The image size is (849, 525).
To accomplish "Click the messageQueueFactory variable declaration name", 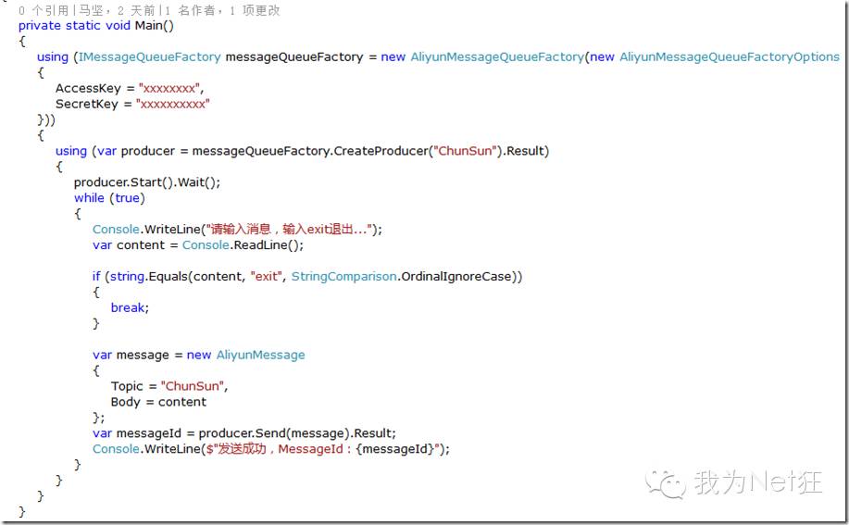I will point(294,56).
